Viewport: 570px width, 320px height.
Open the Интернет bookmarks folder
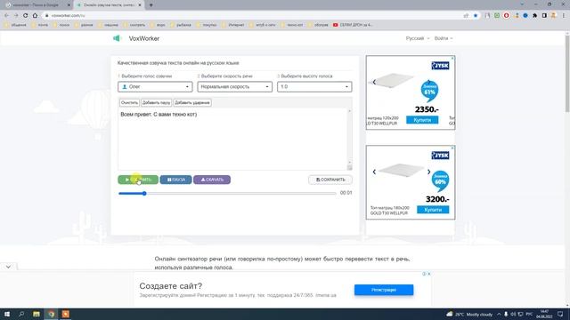[x=233, y=25]
